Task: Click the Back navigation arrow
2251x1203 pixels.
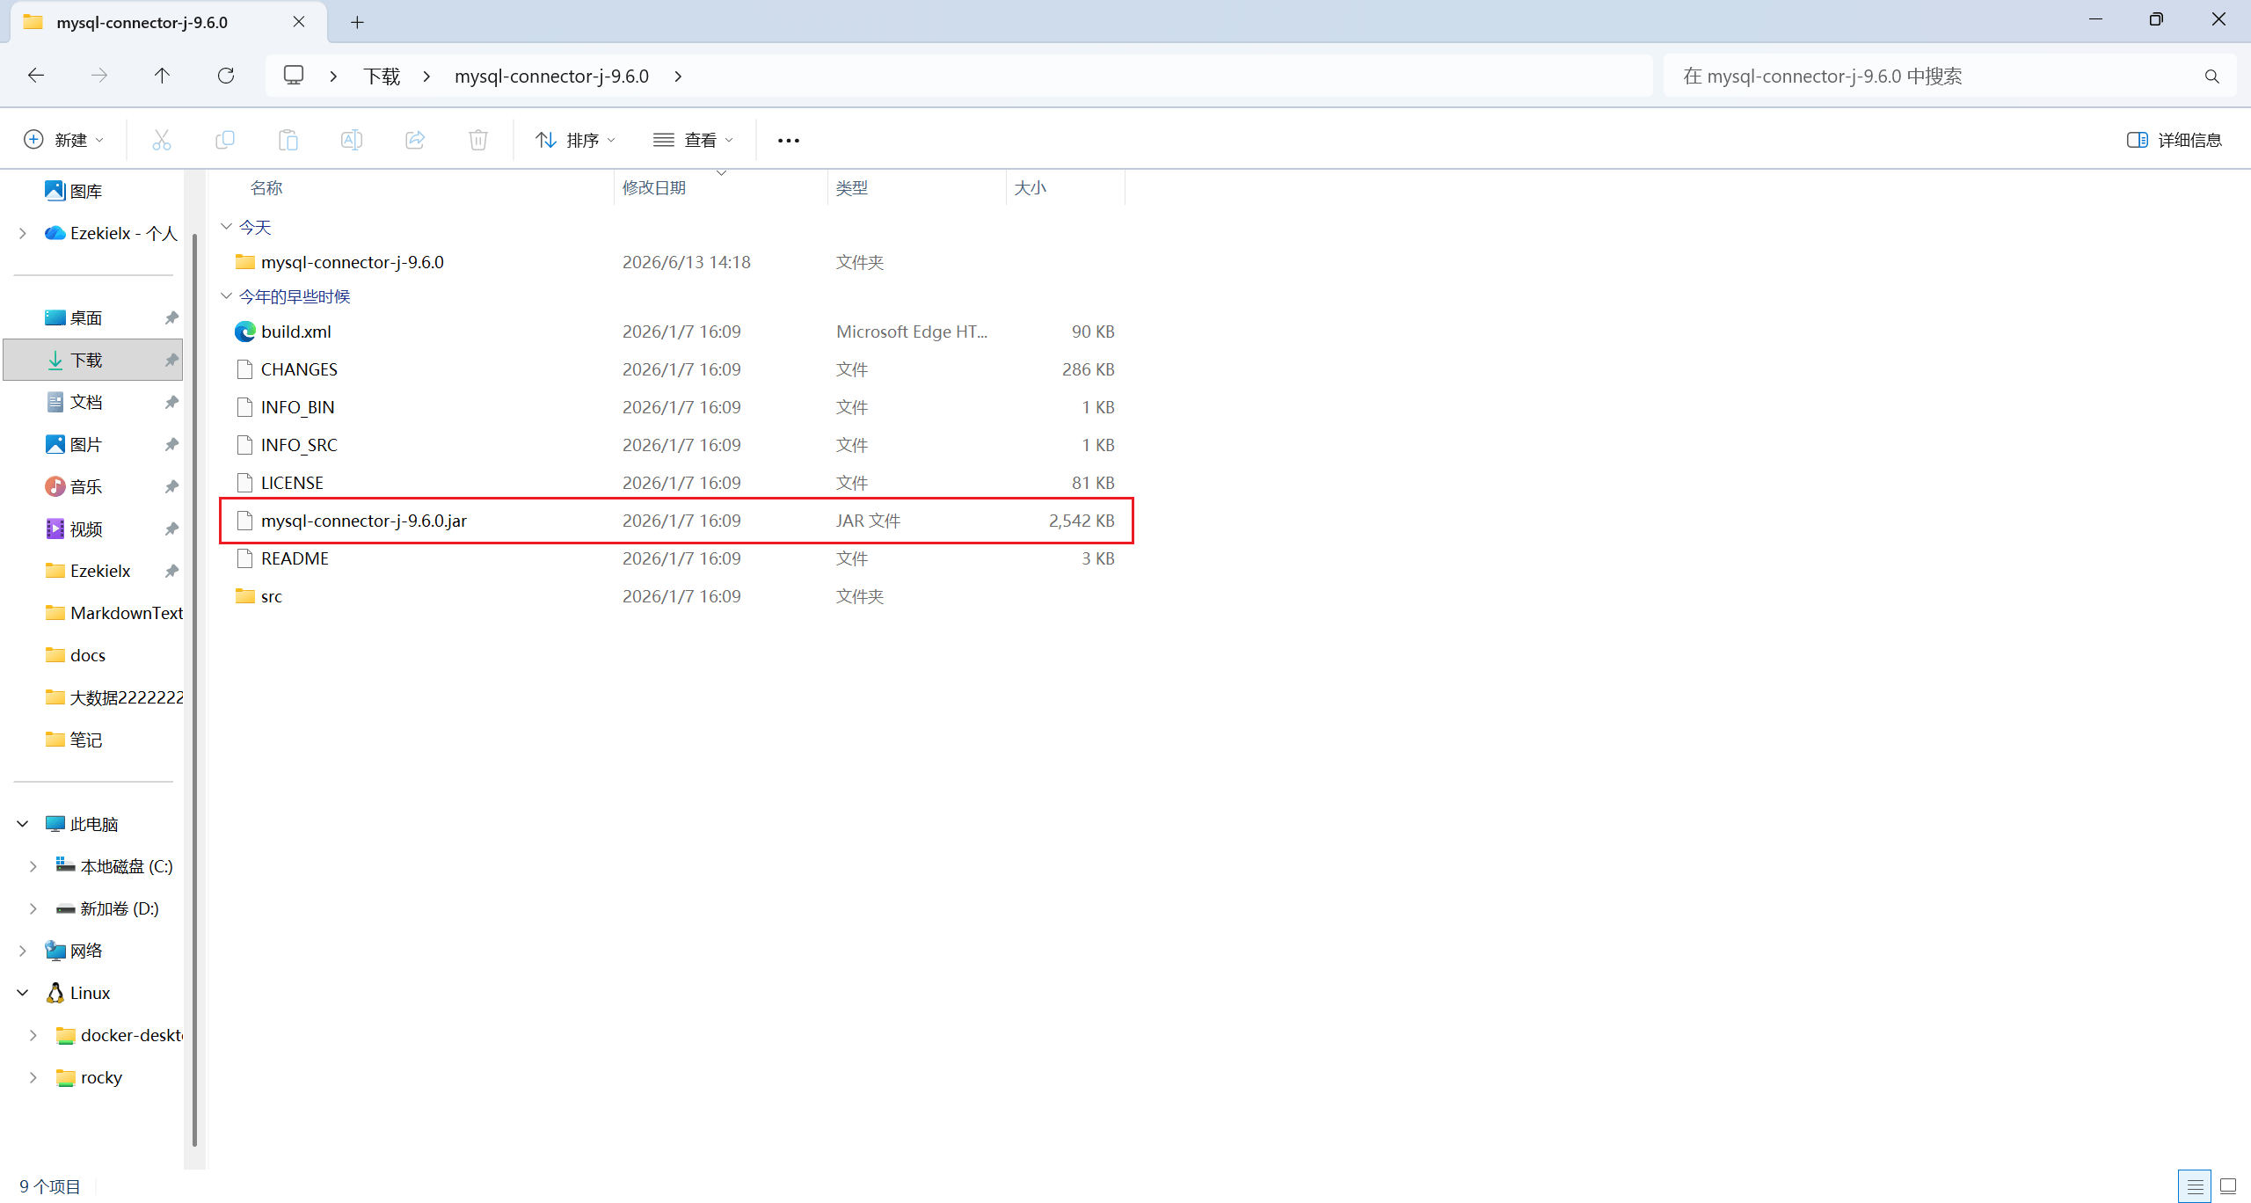Action: (x=36, y=76)
